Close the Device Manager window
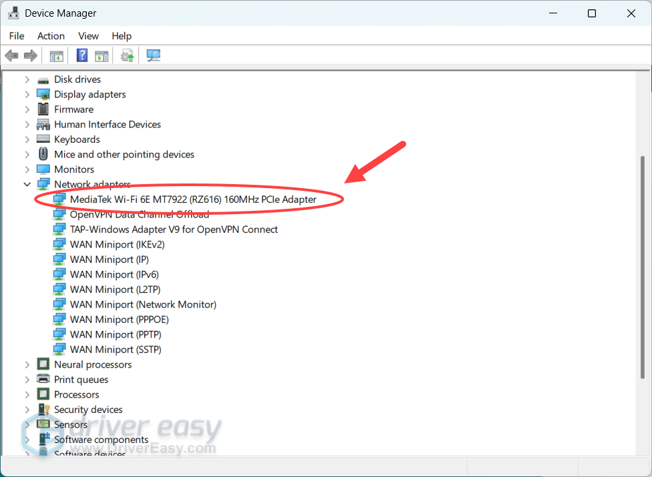652x477 pixels. [631, 13]
